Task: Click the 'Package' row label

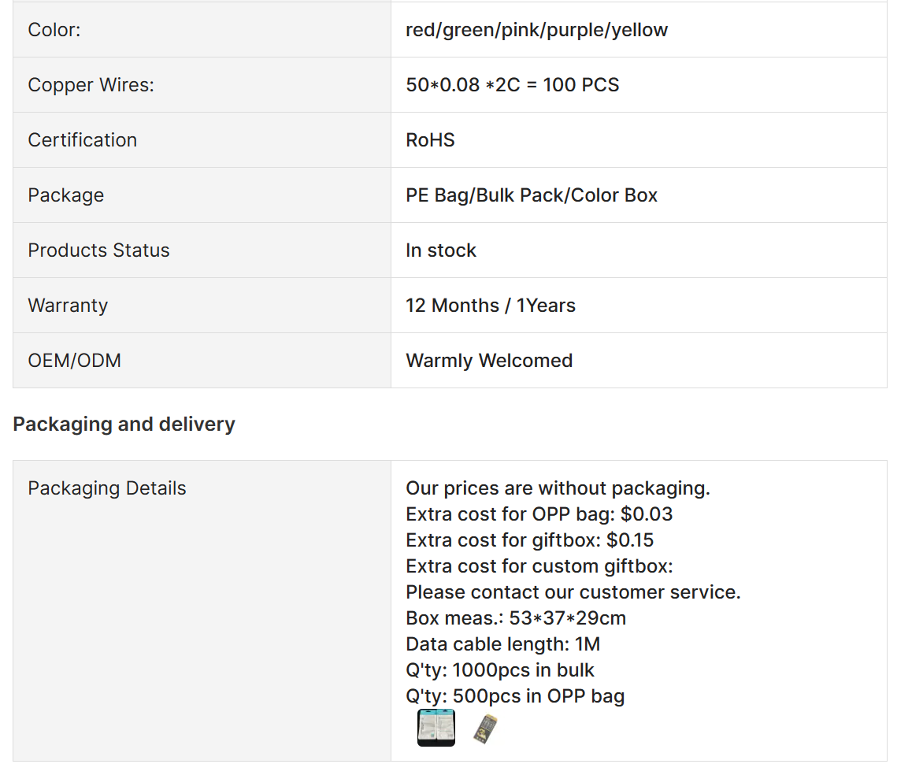Action: pyautogui.click(x=65, y=195)
